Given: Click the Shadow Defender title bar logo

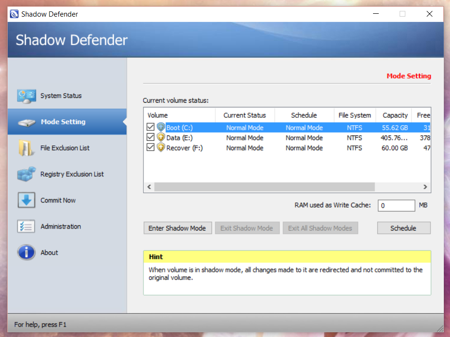Looking at the screenshot, I should [14, 14].
